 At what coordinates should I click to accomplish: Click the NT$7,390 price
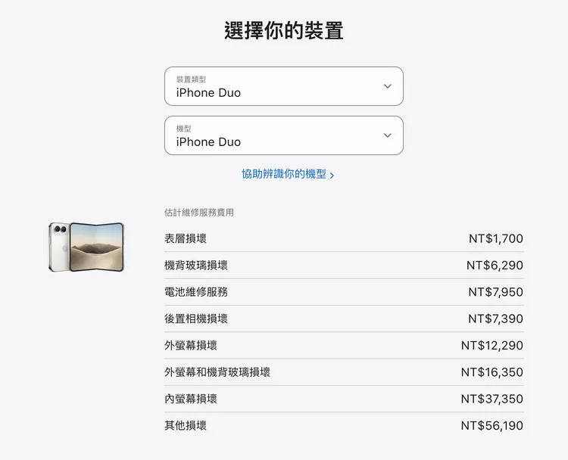(x=495, y=319)
